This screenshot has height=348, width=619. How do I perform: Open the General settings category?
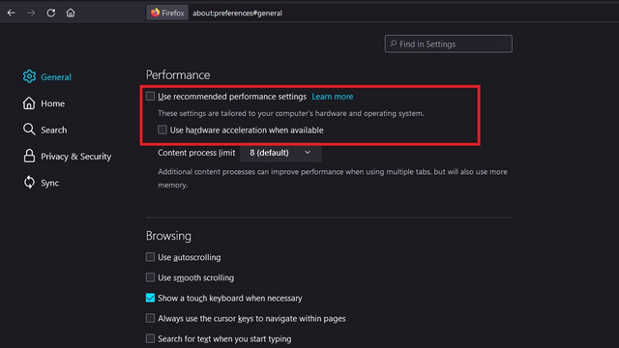tap(47, 76)
